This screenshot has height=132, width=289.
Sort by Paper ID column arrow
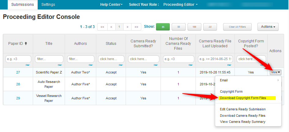(26, 44)
